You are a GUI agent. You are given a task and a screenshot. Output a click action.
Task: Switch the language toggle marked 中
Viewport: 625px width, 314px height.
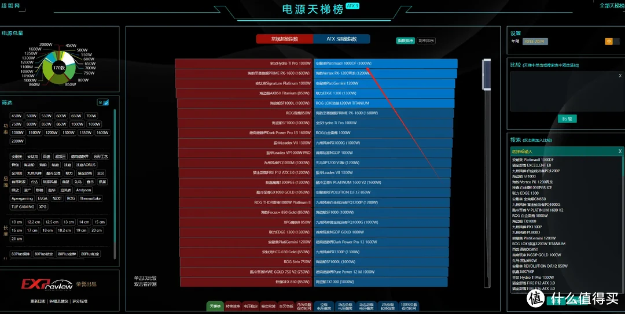pos(609,42)
